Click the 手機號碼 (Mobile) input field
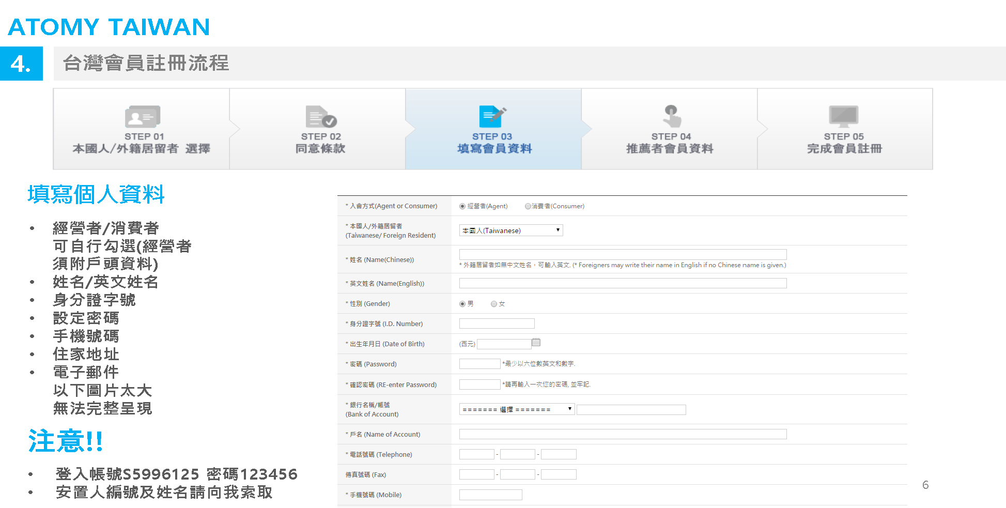Image resolution: width=1006 pixels, height=508 pixels. pos(490,495)
